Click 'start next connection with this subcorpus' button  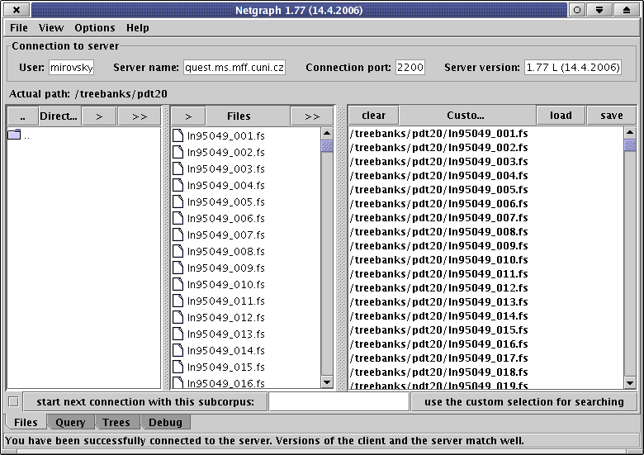click(145, 401)
